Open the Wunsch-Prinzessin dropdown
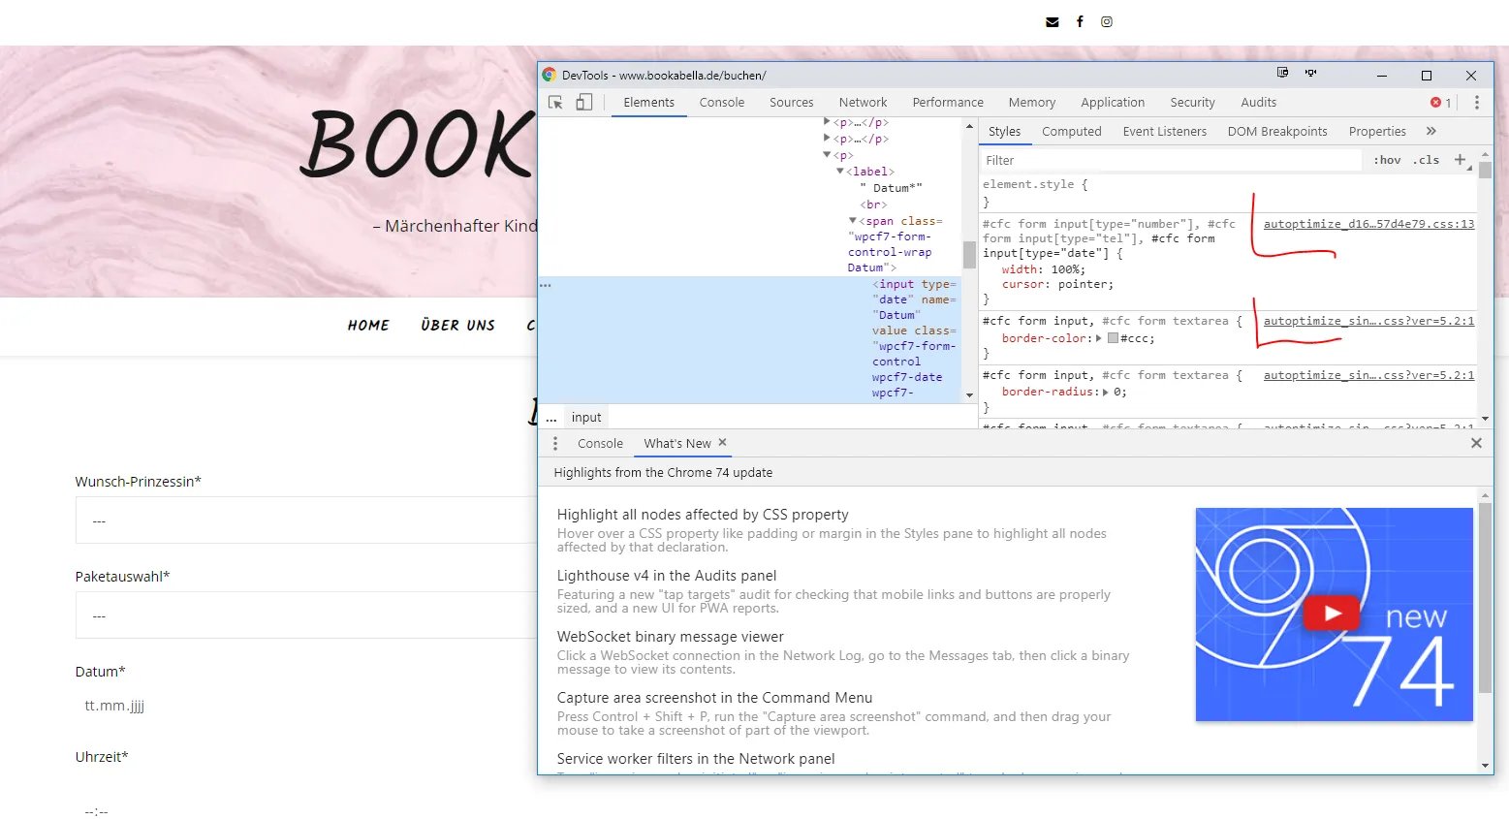This screenshot has width=1509, height=819. [x=306, y=520]
